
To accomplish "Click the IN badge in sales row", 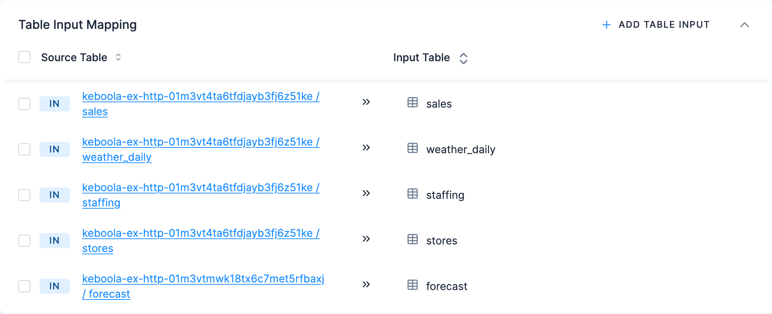I will point(54,104).
